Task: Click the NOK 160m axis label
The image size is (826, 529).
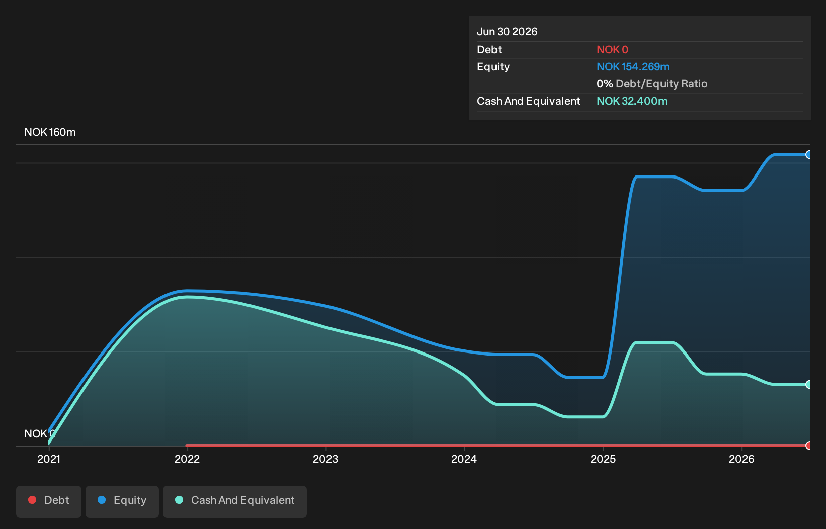Action: click(x=50, y=132)
